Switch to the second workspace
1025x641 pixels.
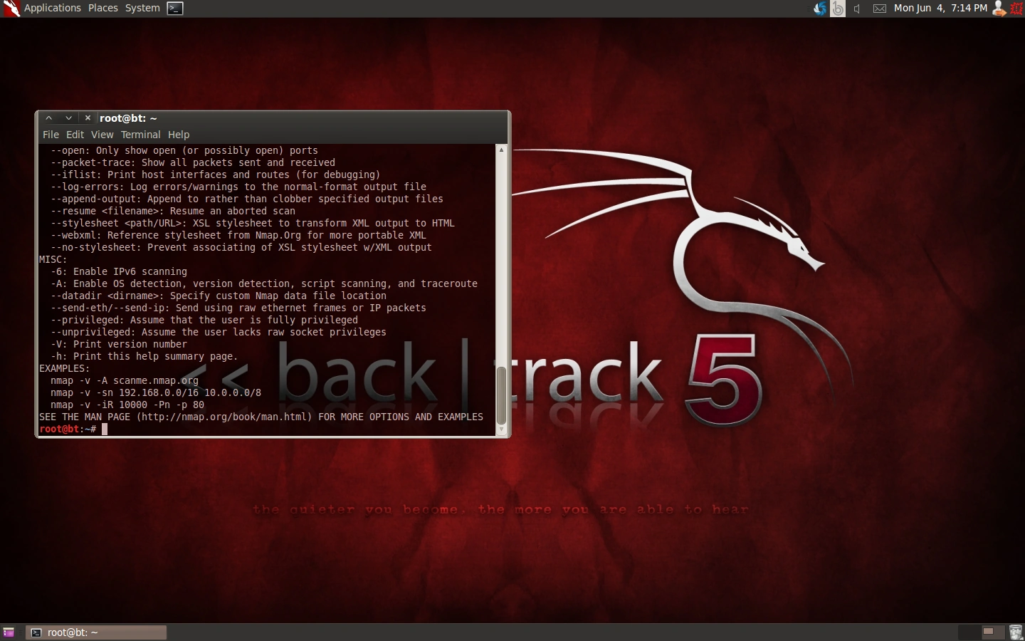[x=992, y=632]
